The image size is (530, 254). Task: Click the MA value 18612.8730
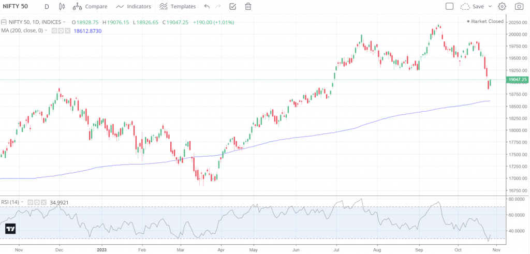pos(87,31)
